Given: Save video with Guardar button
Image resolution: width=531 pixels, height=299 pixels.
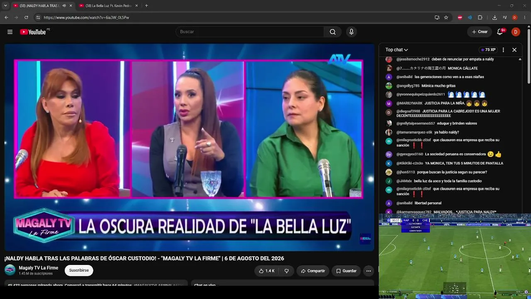Looking at the screenshot, I should click(x=346, y=271).
